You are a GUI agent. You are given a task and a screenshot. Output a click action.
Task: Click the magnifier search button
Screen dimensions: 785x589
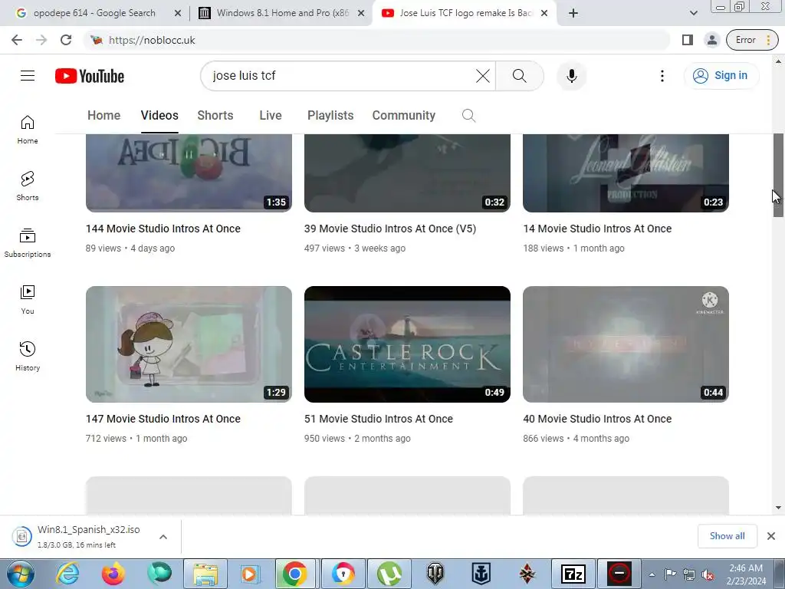pyautogui.click(x=520, y=76)
